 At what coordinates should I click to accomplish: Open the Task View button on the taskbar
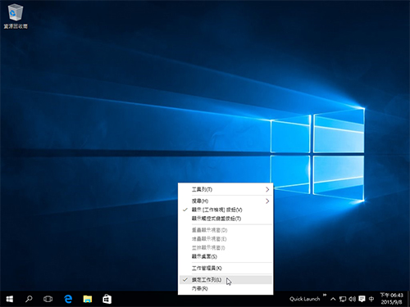point(48,299)
